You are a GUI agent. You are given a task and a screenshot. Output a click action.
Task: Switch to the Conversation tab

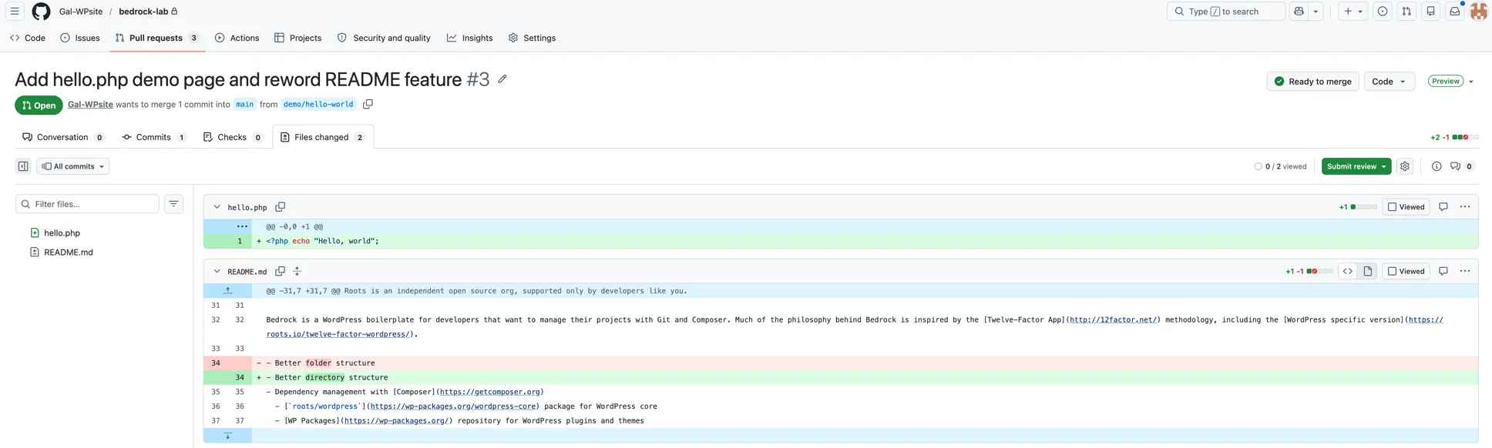(x=62, y=137)
